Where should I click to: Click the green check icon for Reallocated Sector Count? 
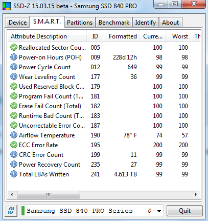pyautogui.click(x=14, y=47)
